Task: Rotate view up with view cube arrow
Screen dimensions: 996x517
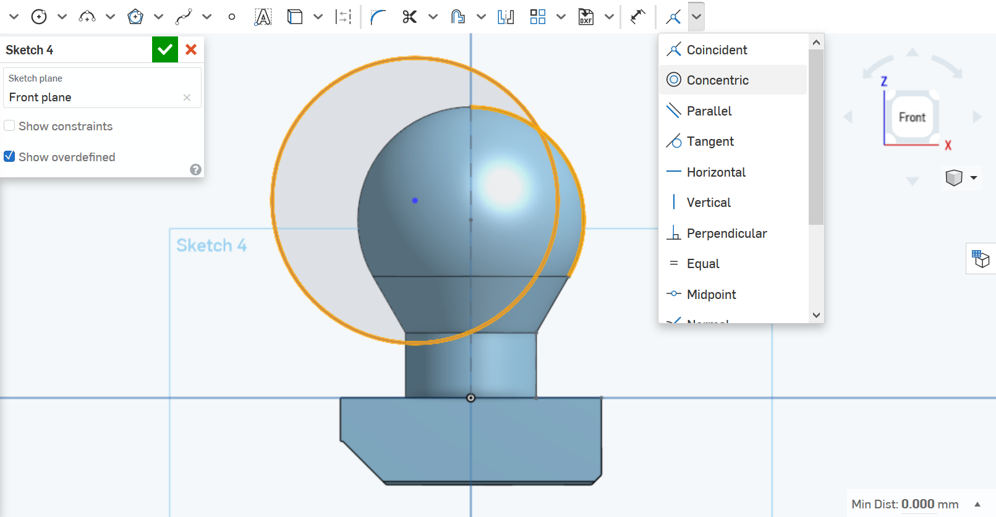Action: pos(913,52)
